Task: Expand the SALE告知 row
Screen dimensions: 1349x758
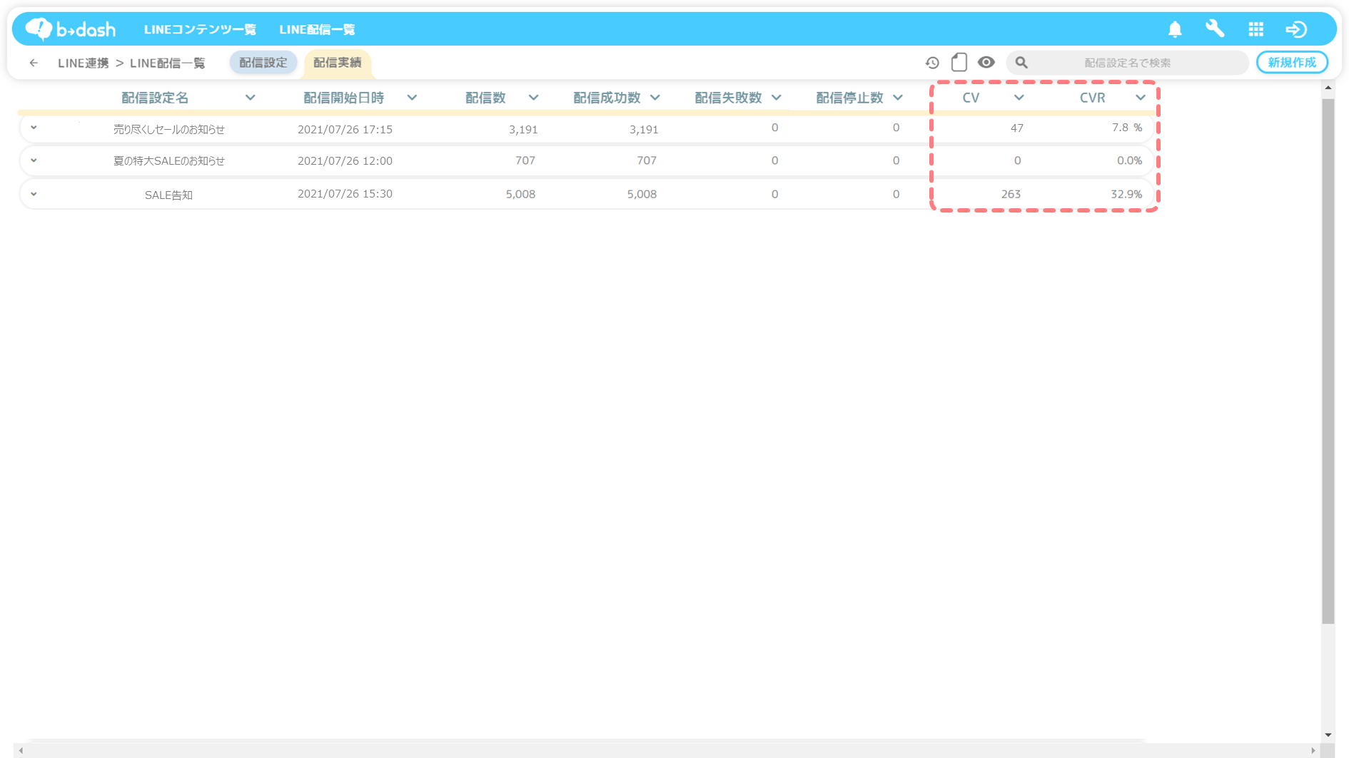Action: pos(34,194)
